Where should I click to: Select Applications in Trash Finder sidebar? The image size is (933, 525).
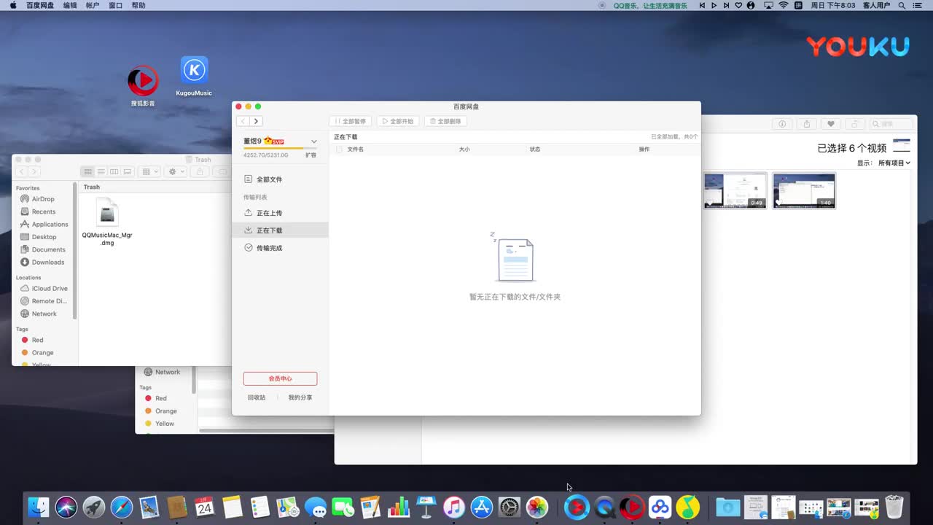[44, 224]
